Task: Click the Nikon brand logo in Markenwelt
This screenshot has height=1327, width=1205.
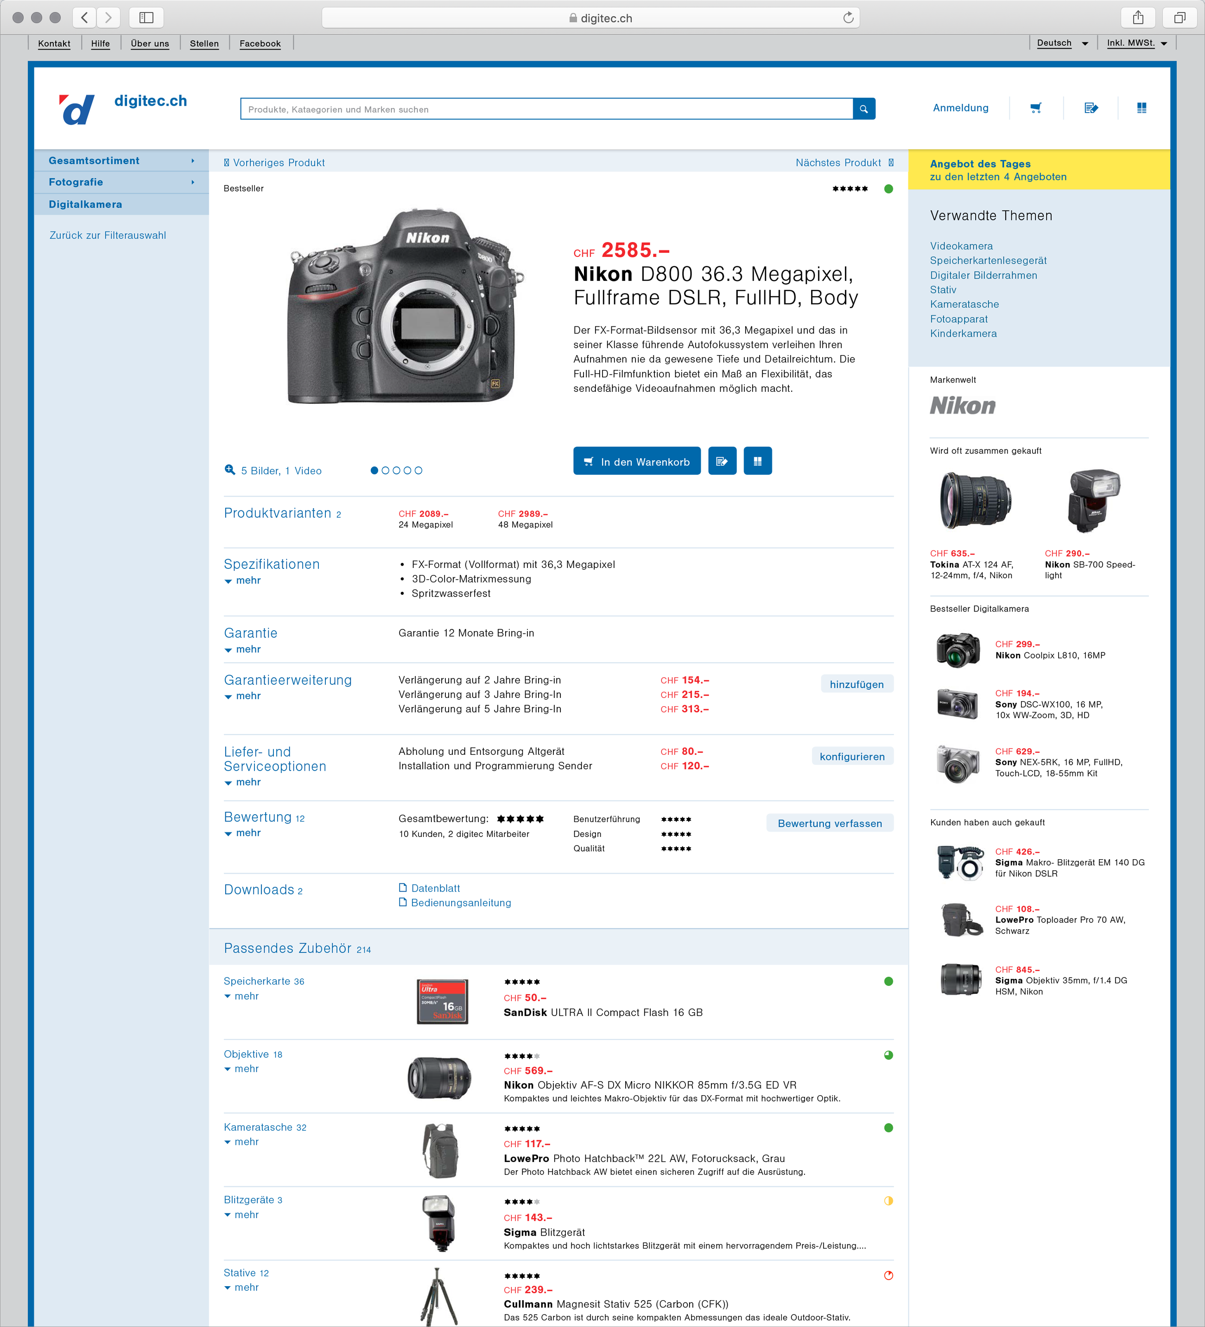Action: pos(962,405)
